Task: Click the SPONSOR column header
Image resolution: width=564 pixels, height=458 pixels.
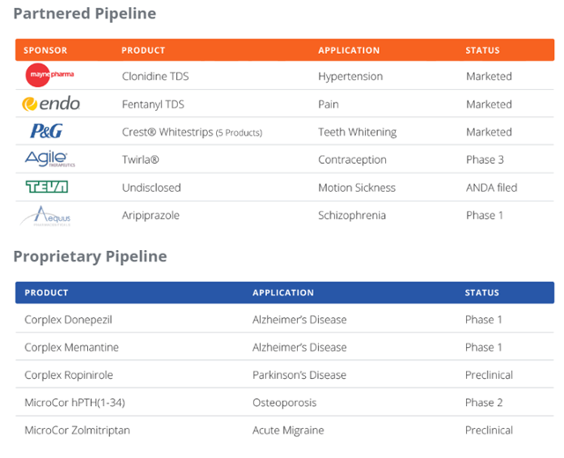Action: (45, 50)
